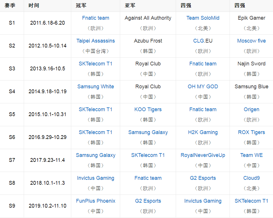This screenshot has width=273, height=218.
Task: Click the Team SoloMid link
Action: [203, 18]
